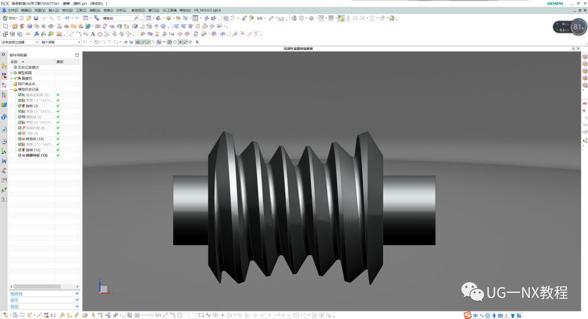Uncheck the 旋转 (12) feature checkbox
Image resolution: width=588 pixels, height=319 pixels.
(x=20, y=150)
